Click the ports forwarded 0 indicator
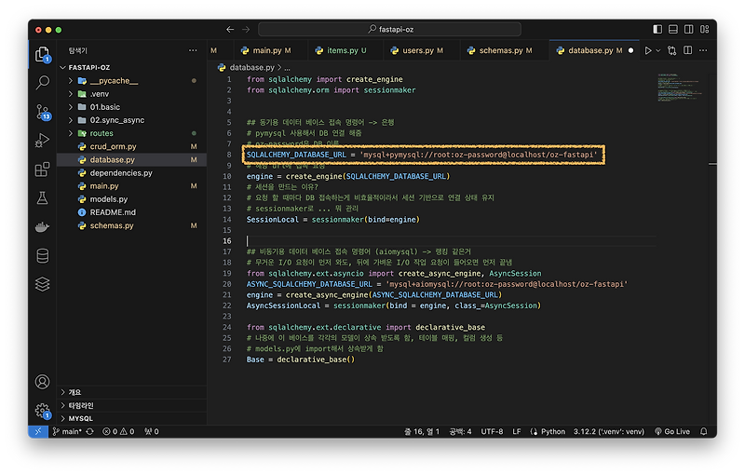Screen dimensions: 745x475 click(152, 431)
